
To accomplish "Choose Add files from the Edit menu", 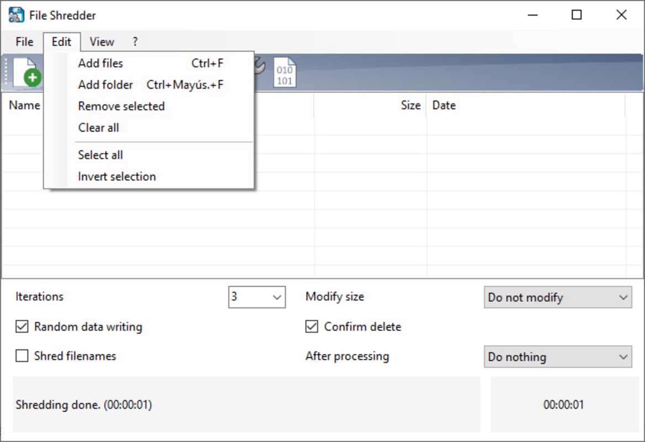I will (101, 64).
